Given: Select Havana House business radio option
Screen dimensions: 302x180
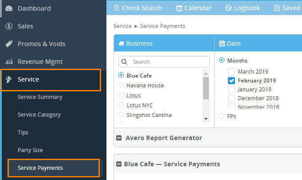Looking at the screenshot, I should point(121,85).
